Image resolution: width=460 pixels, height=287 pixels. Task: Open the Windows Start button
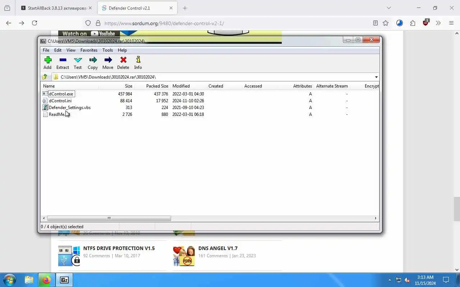9,280
